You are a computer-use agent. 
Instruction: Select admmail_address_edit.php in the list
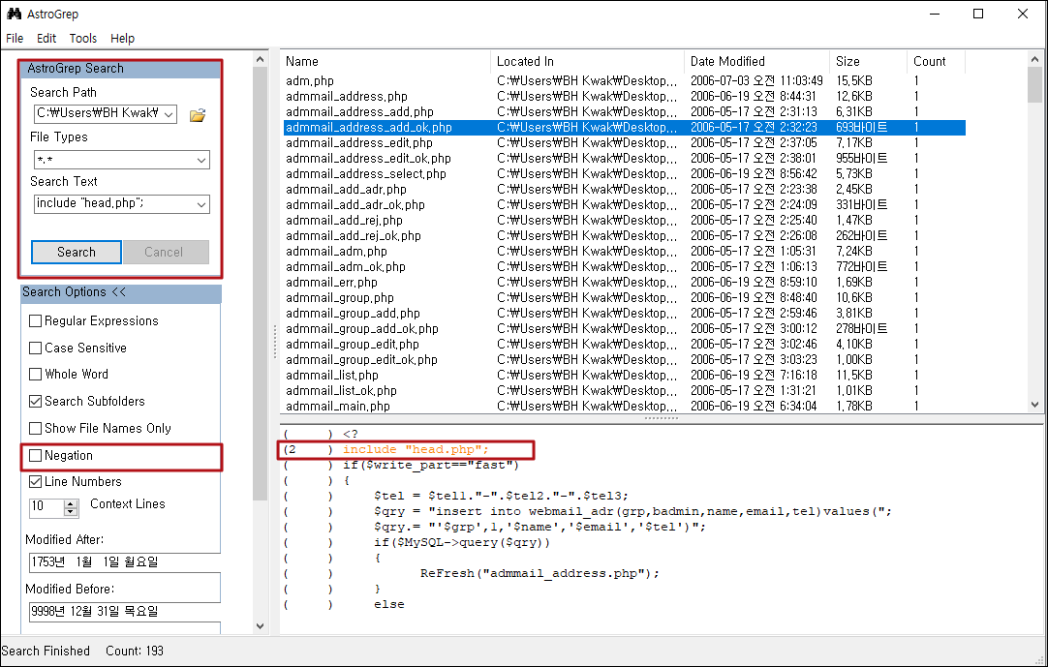click(625, 143)
